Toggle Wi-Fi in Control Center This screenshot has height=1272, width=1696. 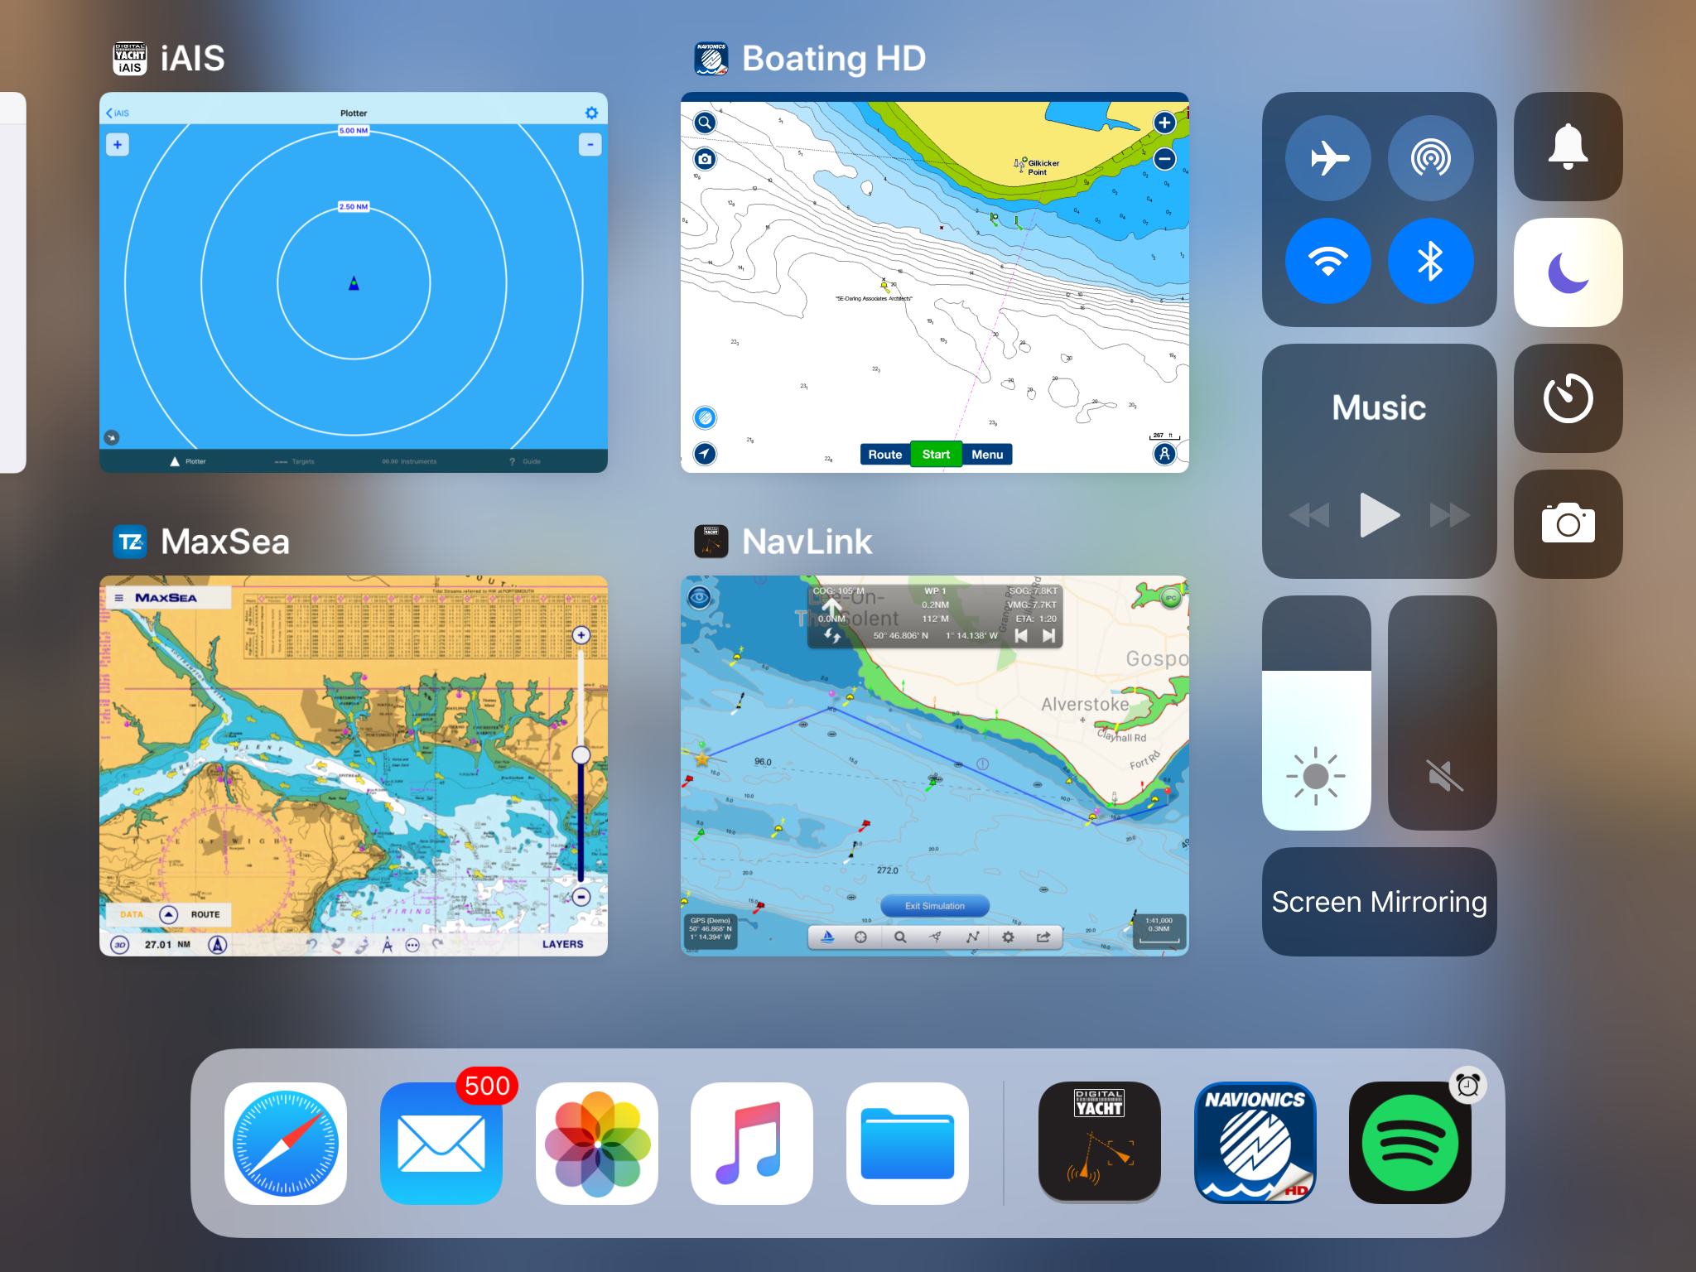(x=1327, y=261)
